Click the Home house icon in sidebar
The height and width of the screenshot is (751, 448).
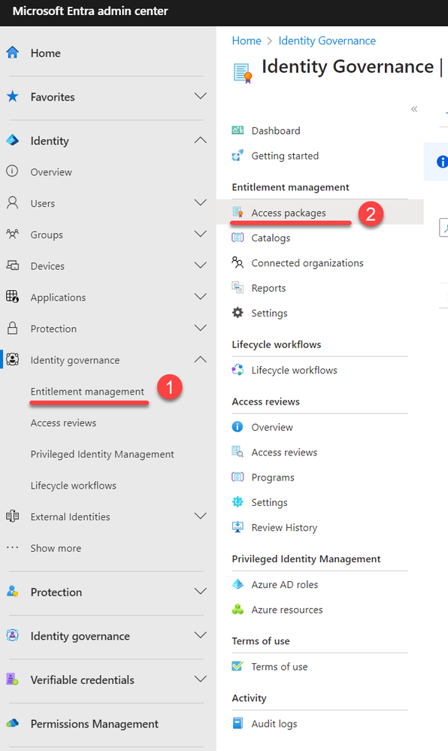(x=13, y=53)
